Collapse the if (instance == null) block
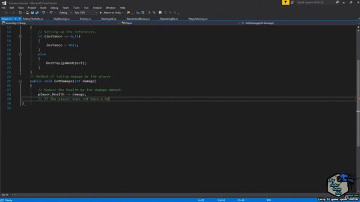 pyautogui.click(x=20, y=36)
